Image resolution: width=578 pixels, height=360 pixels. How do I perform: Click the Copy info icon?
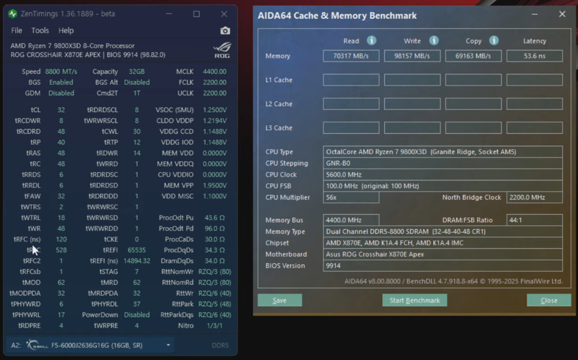pos(494,40)
